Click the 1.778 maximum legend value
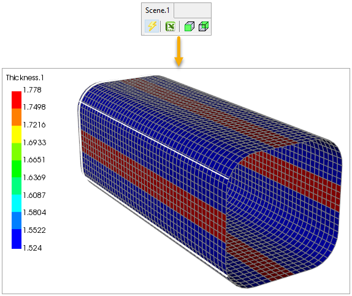Image resolution: width=352 pixels, height=296 pixels. (33, 90)
